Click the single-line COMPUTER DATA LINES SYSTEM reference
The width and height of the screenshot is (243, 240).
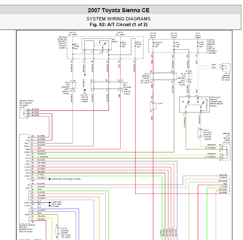pyautogui.click(x=66, y=179)
